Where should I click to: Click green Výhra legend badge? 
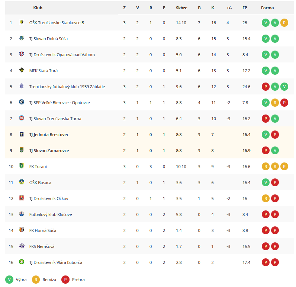(x=9, y=280)
